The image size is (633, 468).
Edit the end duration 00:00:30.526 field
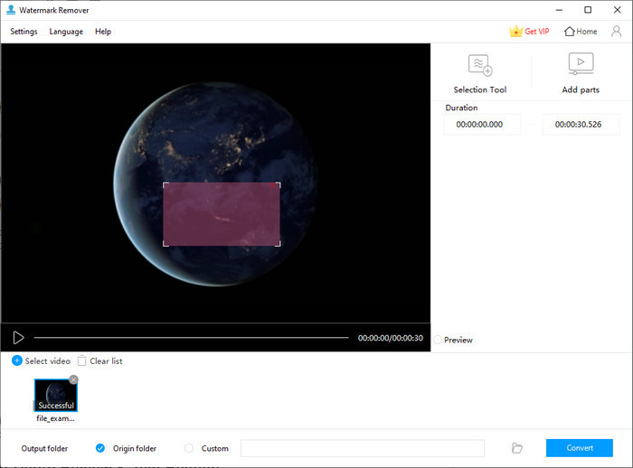click(581, 125)
